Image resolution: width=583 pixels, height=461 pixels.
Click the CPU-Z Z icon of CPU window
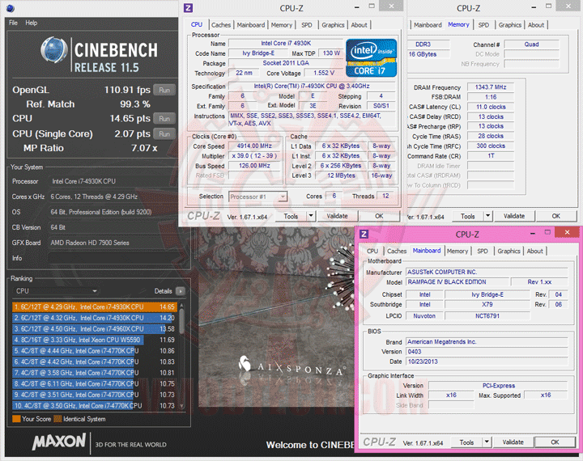click(189, 8)
